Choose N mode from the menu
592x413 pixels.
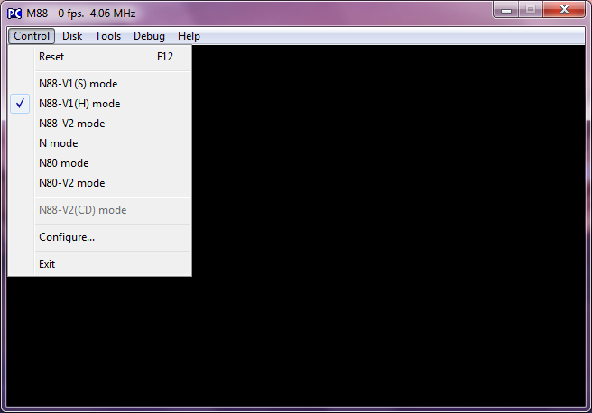click(x=58, y=143)
